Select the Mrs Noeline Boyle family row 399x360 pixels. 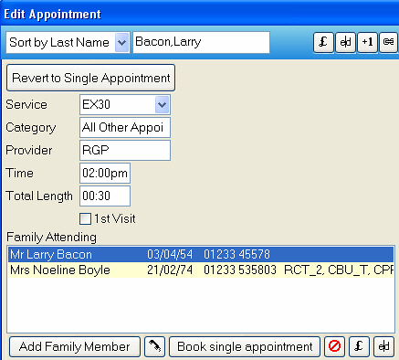click(201, 270)
